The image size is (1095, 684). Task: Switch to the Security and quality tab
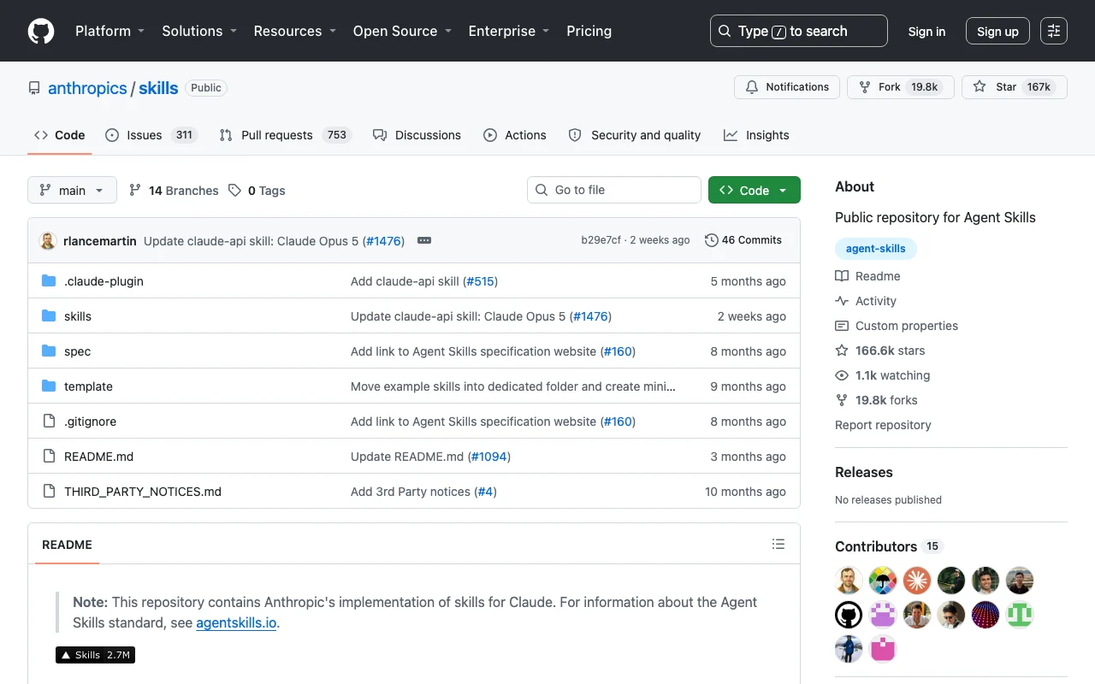pyautogui.click(x=635, y=135)
